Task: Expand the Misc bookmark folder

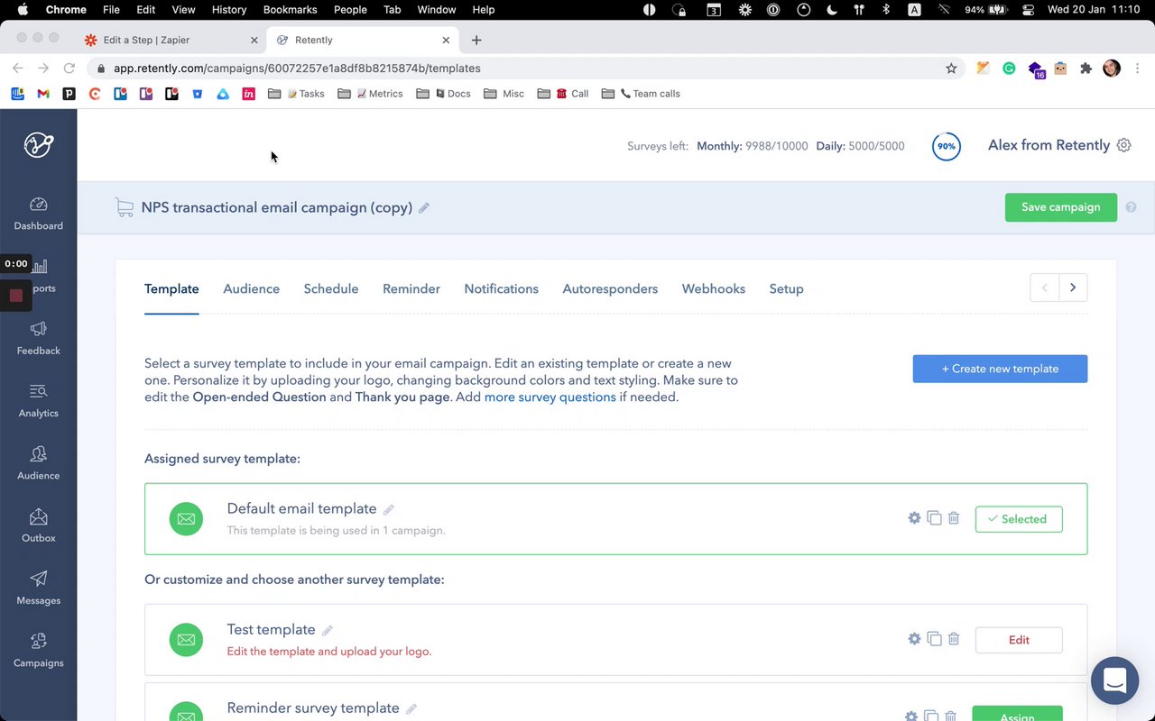Action: 504,94
